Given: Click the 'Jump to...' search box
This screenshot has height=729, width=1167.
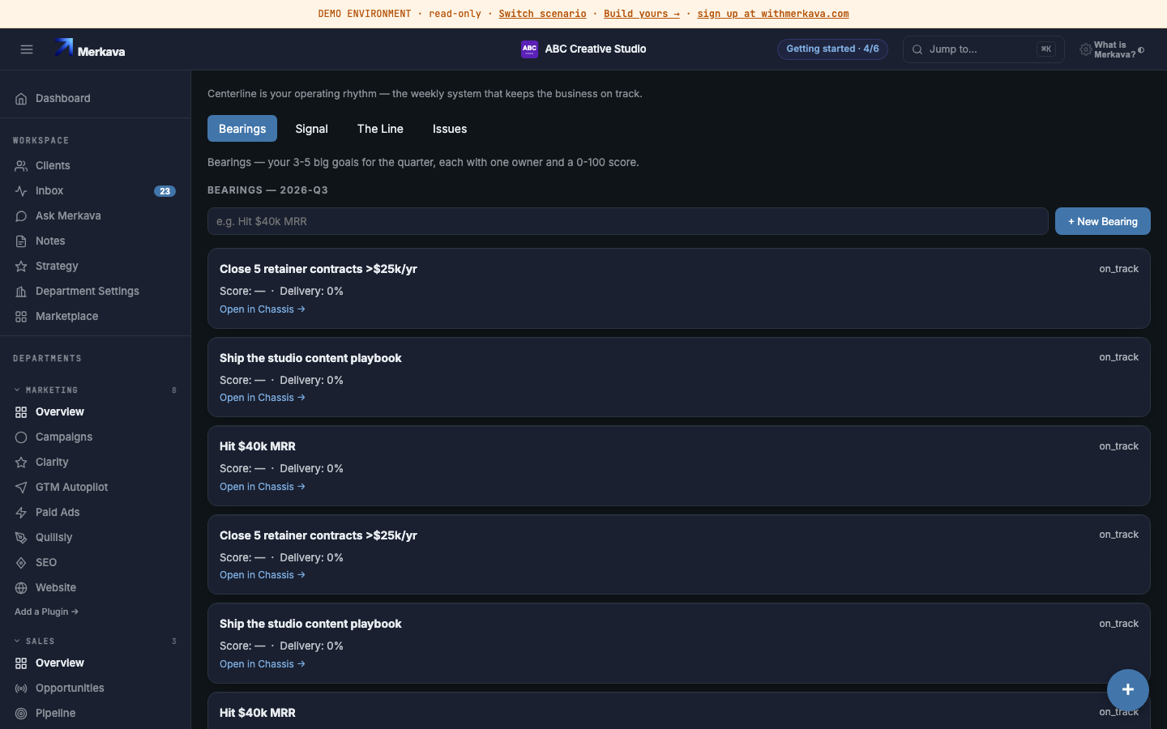Looking at the screenshot, I should [x=983, y=49].
